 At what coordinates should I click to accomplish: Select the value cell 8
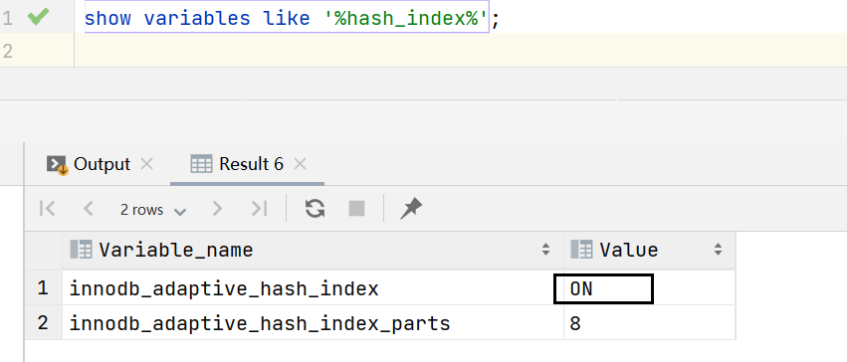[x=649, y=323]
